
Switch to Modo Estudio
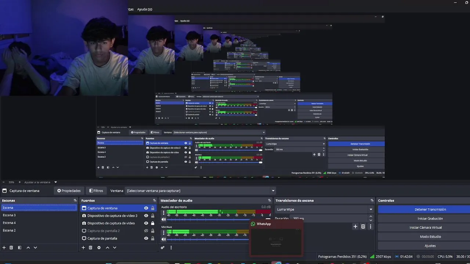pyautogui.click(x=430, y=236)
